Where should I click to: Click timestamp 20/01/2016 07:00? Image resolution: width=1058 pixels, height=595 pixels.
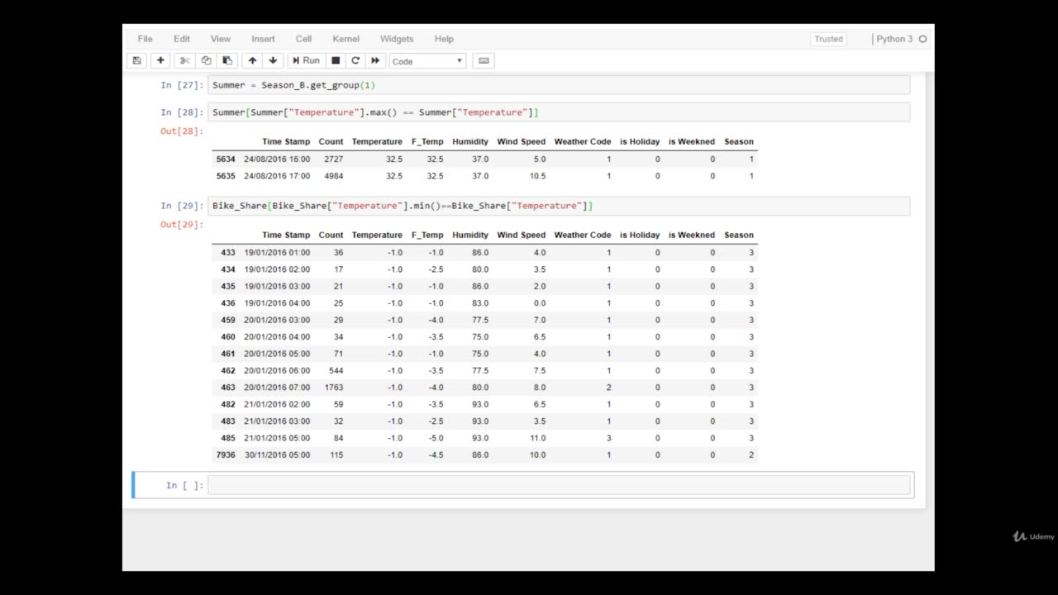[x=277, y=388]
